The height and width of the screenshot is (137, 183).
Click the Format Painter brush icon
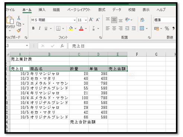click(x=19, y=30)
